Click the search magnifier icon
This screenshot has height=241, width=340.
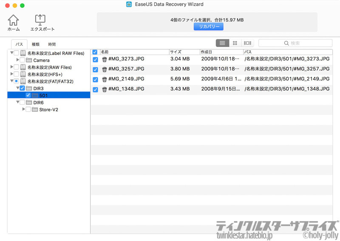(x=286, y=43)
